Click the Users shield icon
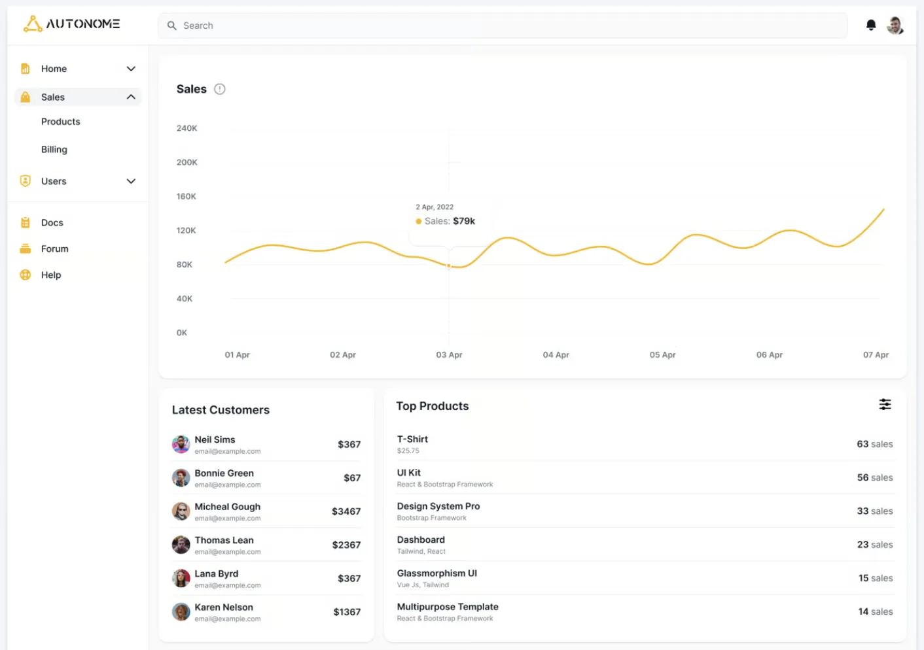 click(x=26, y=181)
